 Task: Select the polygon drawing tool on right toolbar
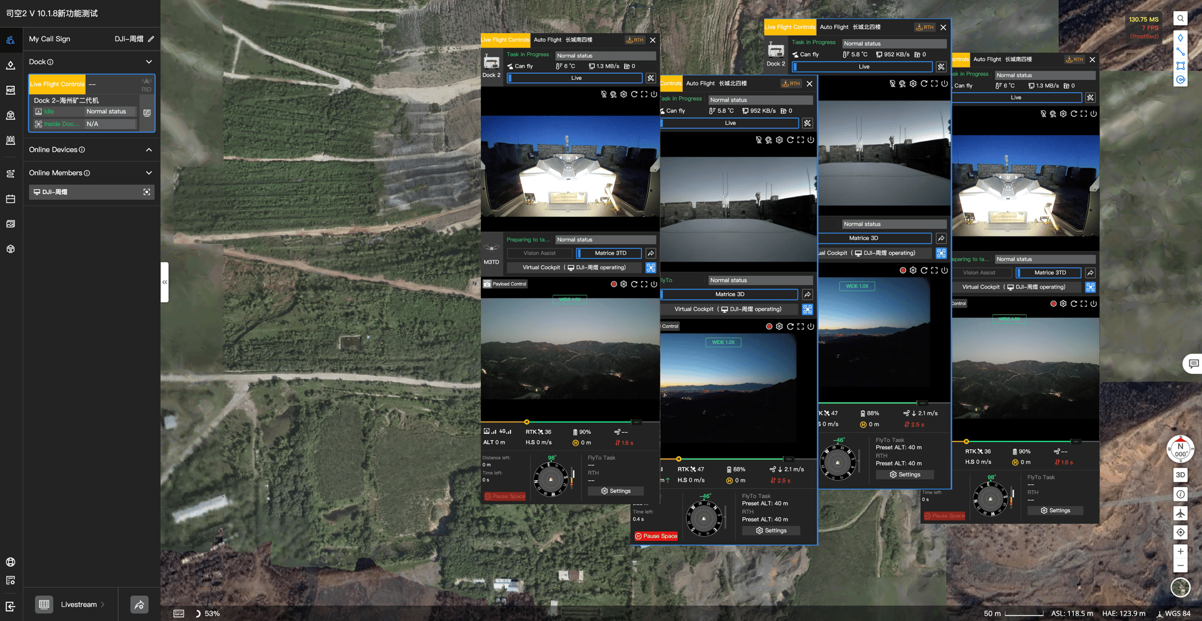click(1180, 65)
